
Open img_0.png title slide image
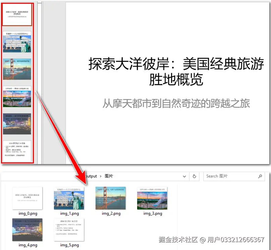click(x=28, y=198)
